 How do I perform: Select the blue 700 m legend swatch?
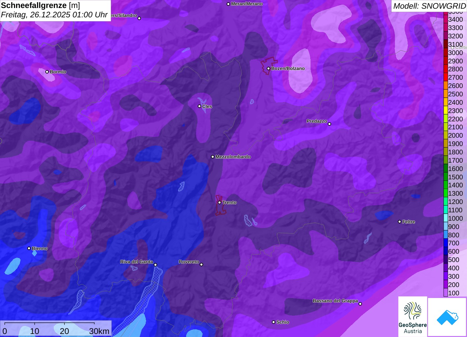coord(446,243)
